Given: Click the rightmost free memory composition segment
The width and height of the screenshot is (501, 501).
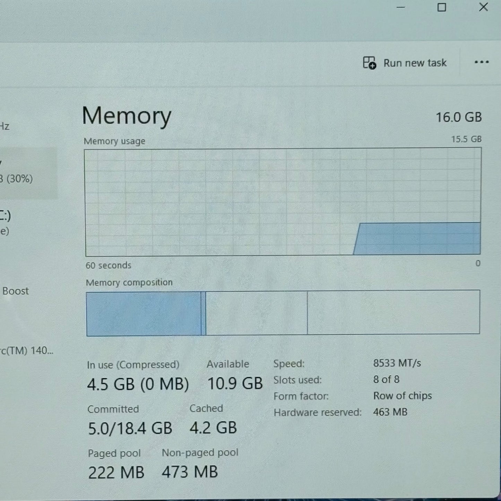Looking at the screenshot, I should click(x=393, y=312).
